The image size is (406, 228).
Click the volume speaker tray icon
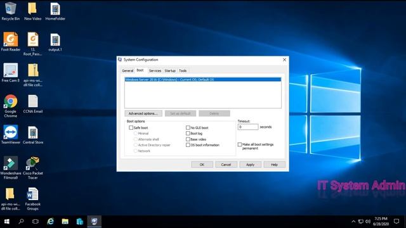(x=368, y=222)
